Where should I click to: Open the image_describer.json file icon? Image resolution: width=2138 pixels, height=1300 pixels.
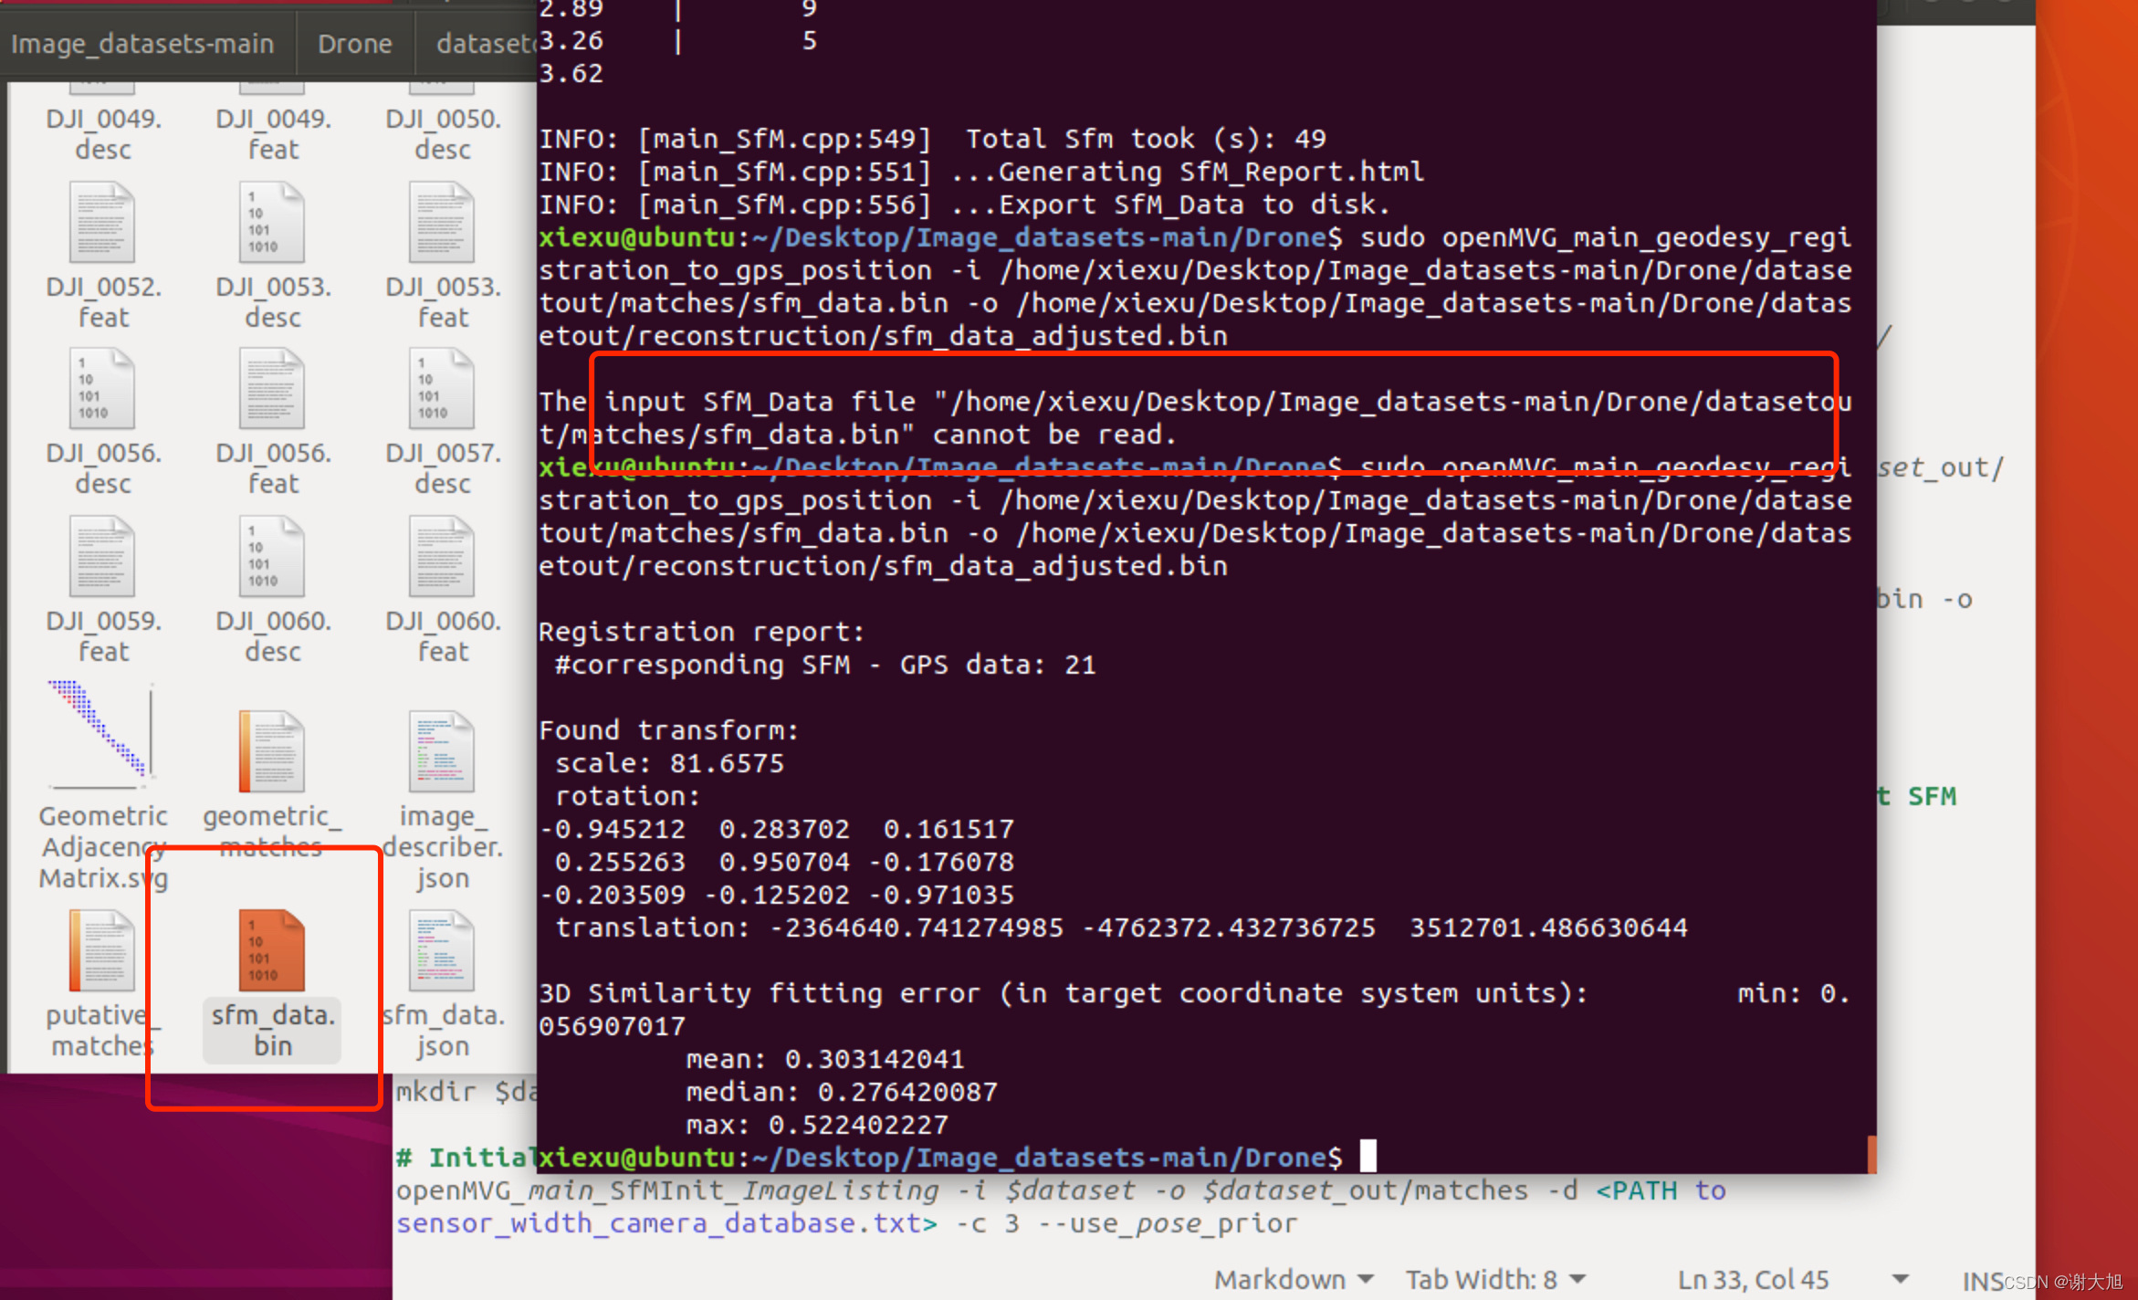point(442,750)
